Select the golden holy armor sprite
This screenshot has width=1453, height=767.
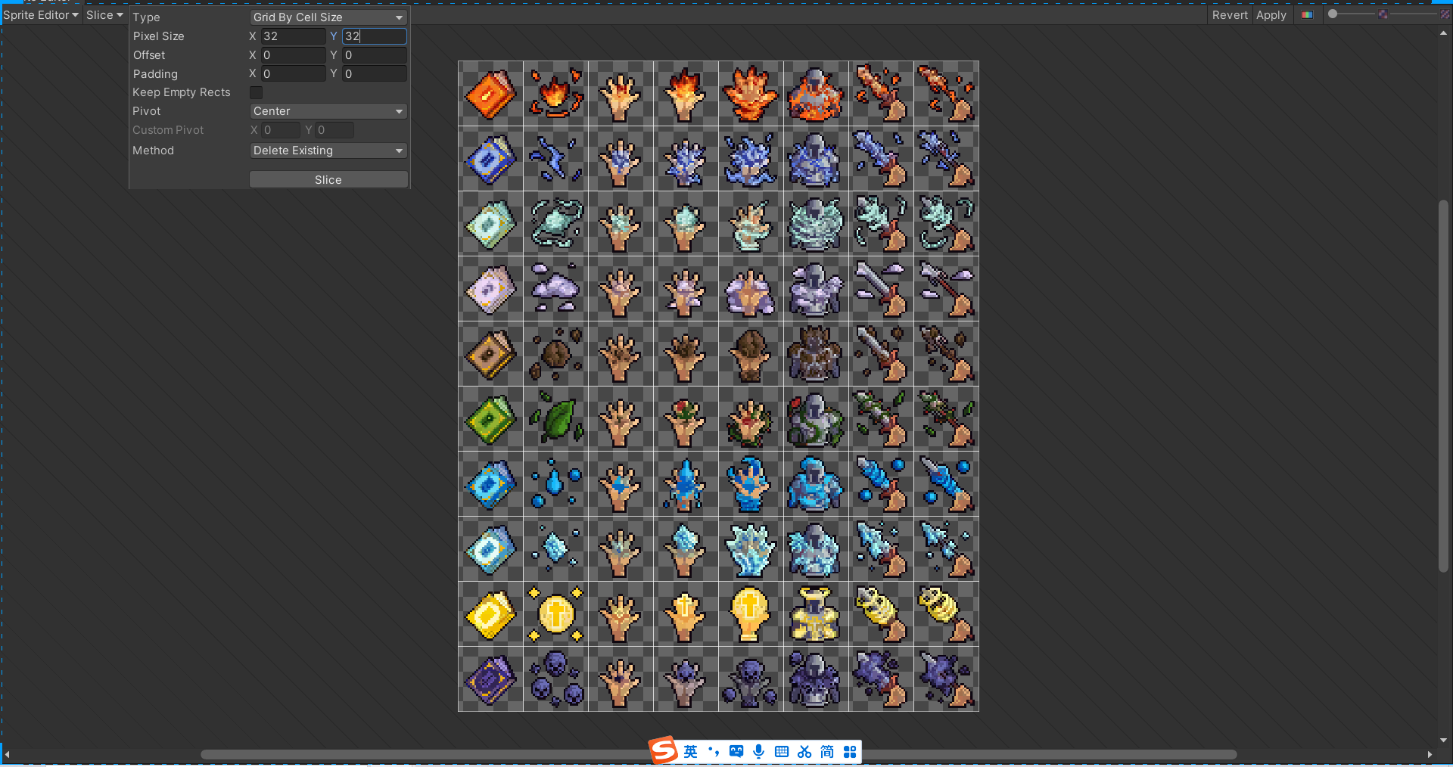click(815, 614)
